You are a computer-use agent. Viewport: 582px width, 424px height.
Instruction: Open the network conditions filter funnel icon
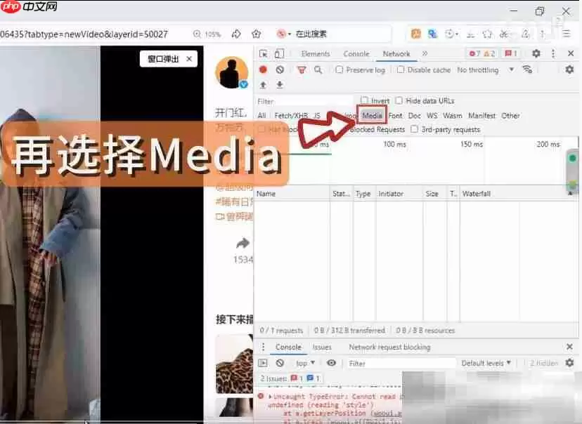coord(302,69)
